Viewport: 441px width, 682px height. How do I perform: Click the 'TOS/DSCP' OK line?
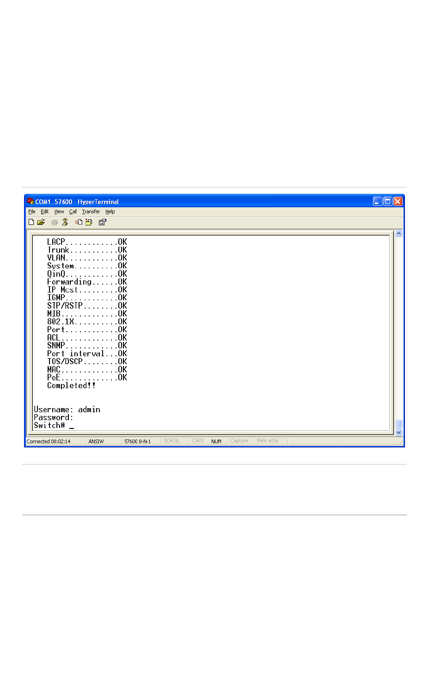87,361
